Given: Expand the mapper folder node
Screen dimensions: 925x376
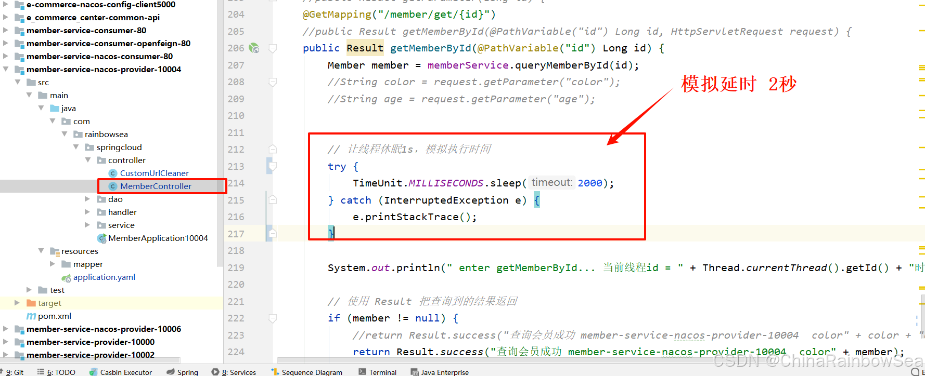Looking at the screenshot, I should pos(53,264).
